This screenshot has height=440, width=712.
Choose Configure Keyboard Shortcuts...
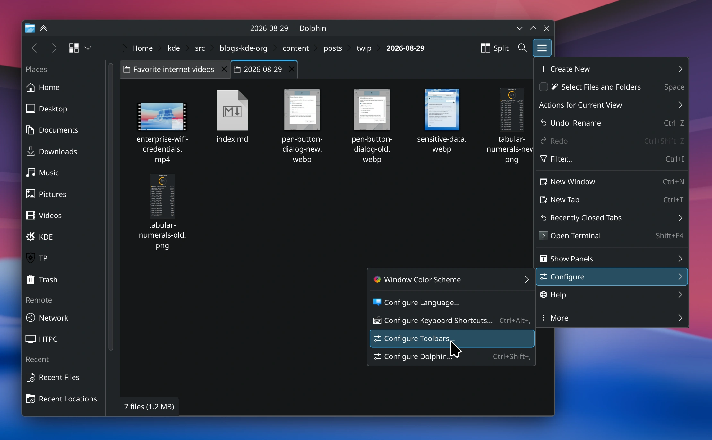coord(452,321)
